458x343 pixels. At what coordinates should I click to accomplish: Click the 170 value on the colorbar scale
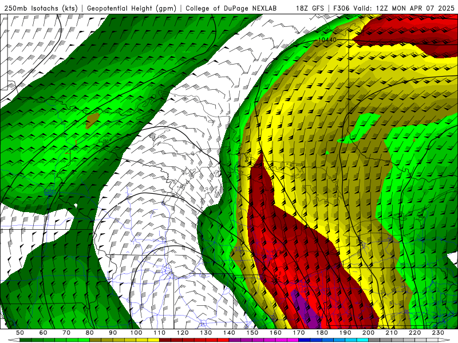[298, 333]
